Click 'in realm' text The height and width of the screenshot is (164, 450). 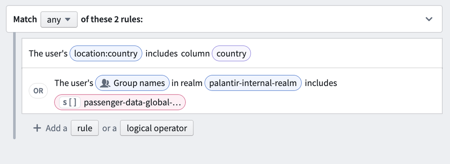click(x=187, y=83)
